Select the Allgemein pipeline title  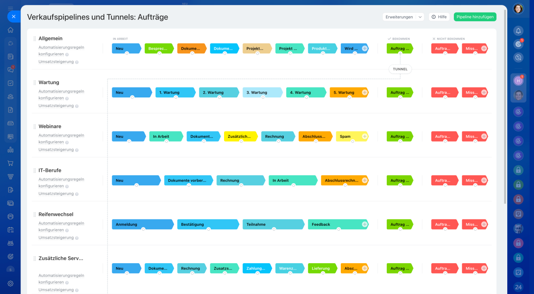[x=50, y=38]
